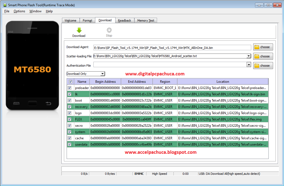Click the cache location path cell
284x186 pixels.
(x=223, y=138)
